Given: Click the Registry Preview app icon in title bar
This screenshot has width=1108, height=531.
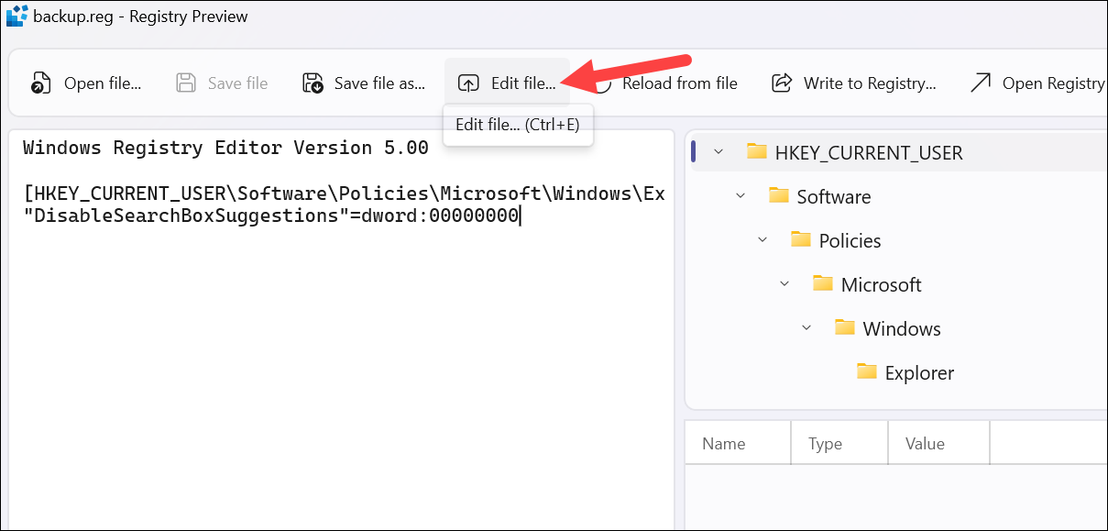Looking at the screenshot, I should pos(16,16).
